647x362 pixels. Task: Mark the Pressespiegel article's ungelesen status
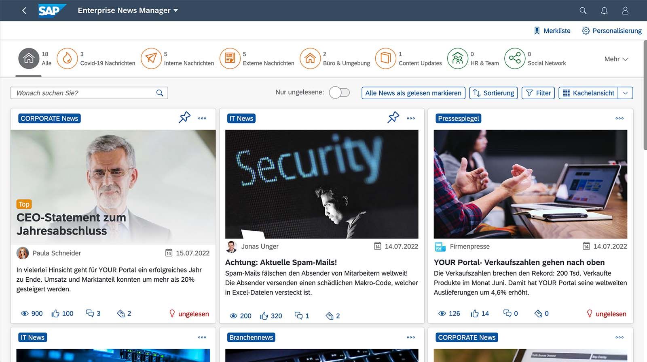606,314
